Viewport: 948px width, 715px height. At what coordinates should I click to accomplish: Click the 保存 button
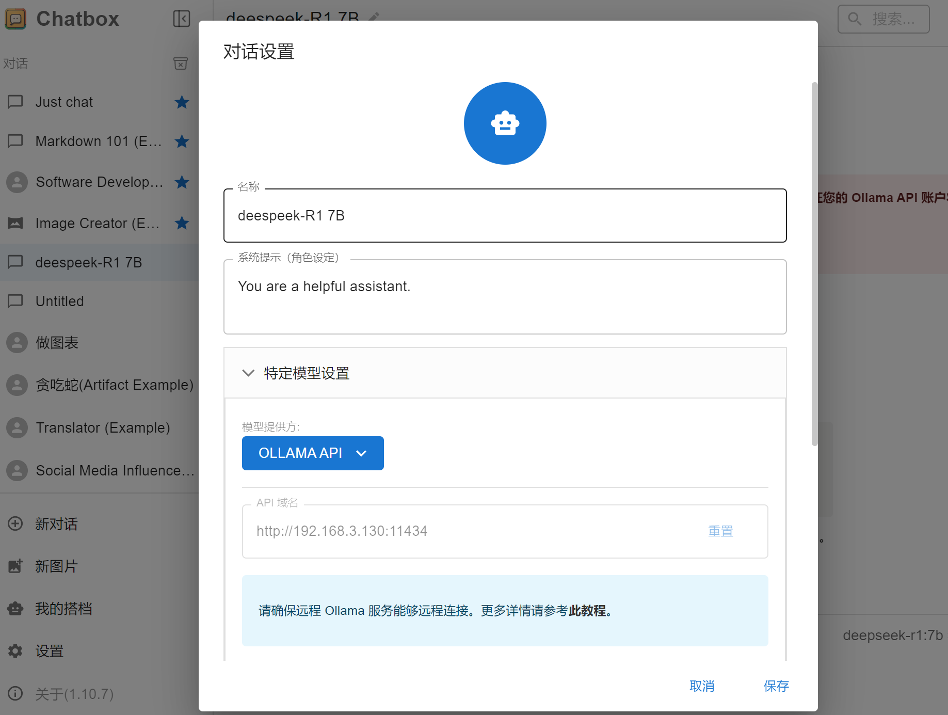[x=776, y=686]
